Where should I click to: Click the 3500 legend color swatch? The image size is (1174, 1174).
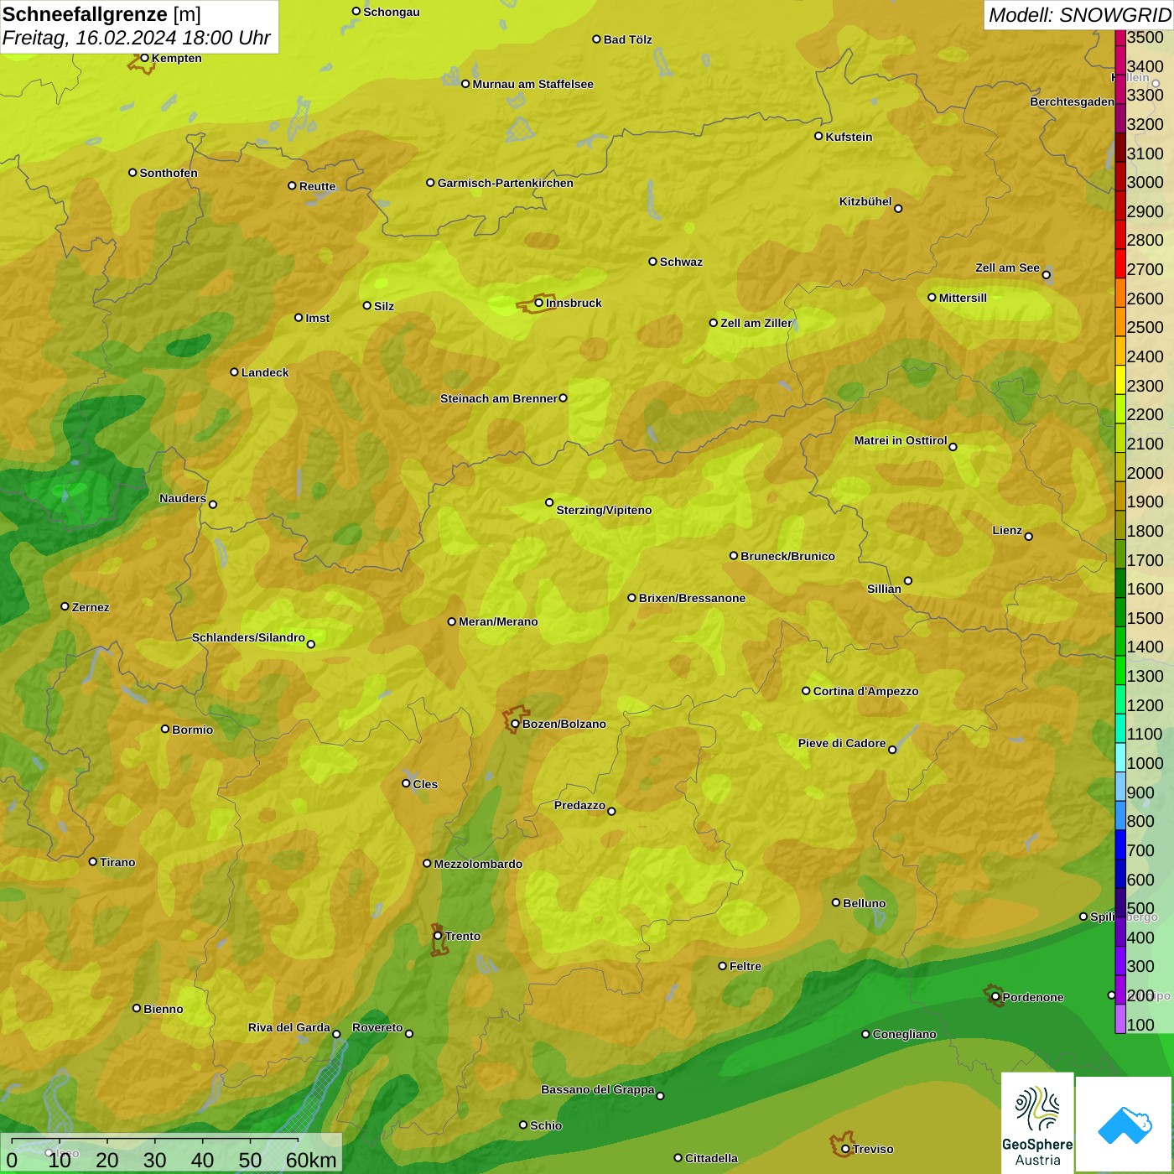tap(1120, 38)
